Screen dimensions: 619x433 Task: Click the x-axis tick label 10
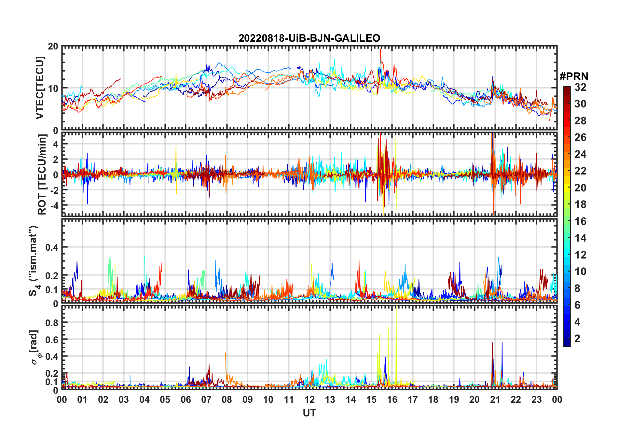tap(268, 400)
